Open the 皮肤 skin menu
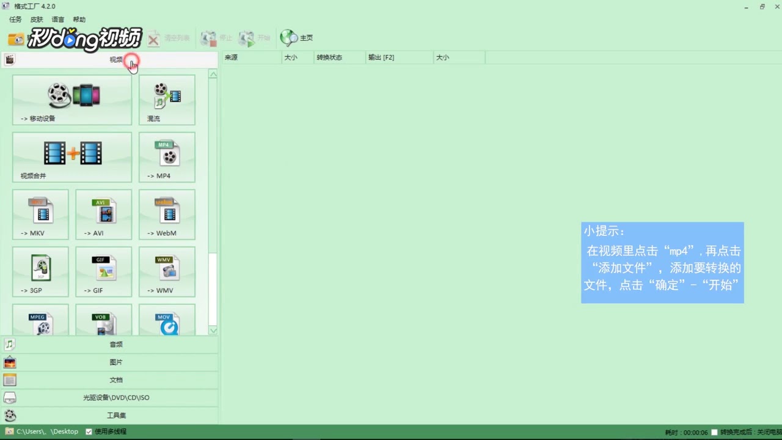Screen dimensions: 782x440 37,20
